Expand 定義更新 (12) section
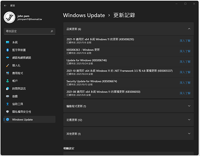This screenshot has width=200, height=156. click(128, 120)
